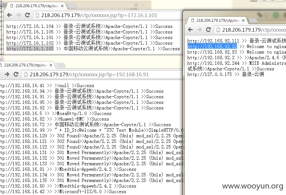Click the text http://172.16.1.101 in the results

[30, 38]
